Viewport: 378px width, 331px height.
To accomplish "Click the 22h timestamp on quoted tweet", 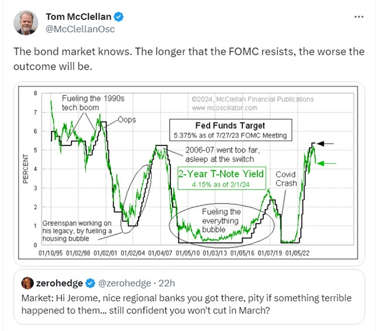I will [x=167, y=283].
